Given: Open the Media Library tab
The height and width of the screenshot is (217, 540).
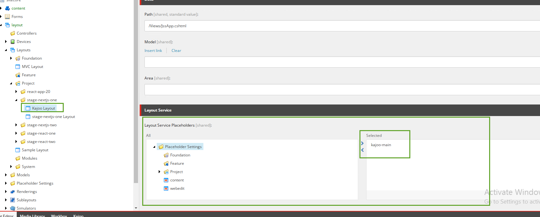Looking at the screenshot, I should [32, 215].
